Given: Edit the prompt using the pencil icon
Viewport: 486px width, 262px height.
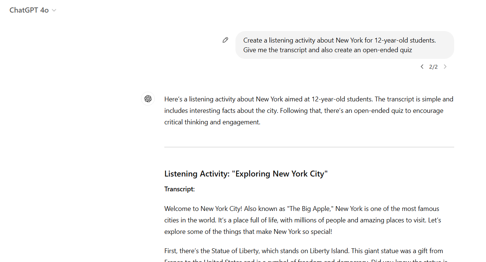Looking at the screenshot, I should pos(225,40).
